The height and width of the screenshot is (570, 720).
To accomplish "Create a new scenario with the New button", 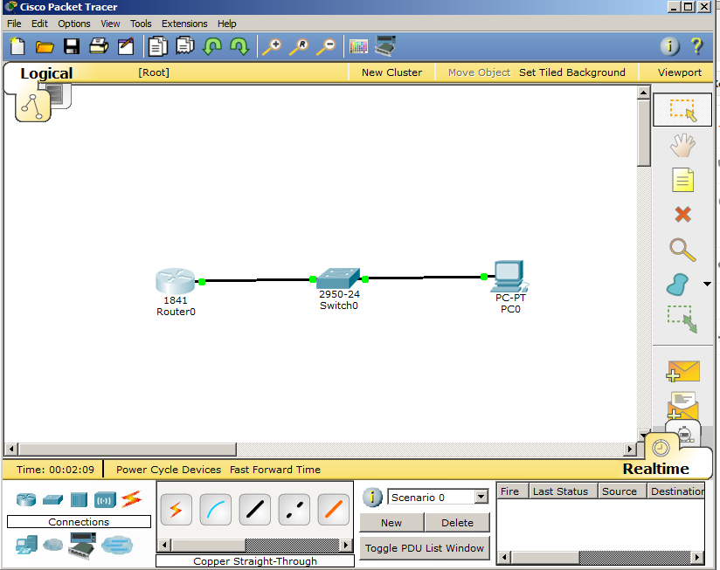I will coord(391,522).
